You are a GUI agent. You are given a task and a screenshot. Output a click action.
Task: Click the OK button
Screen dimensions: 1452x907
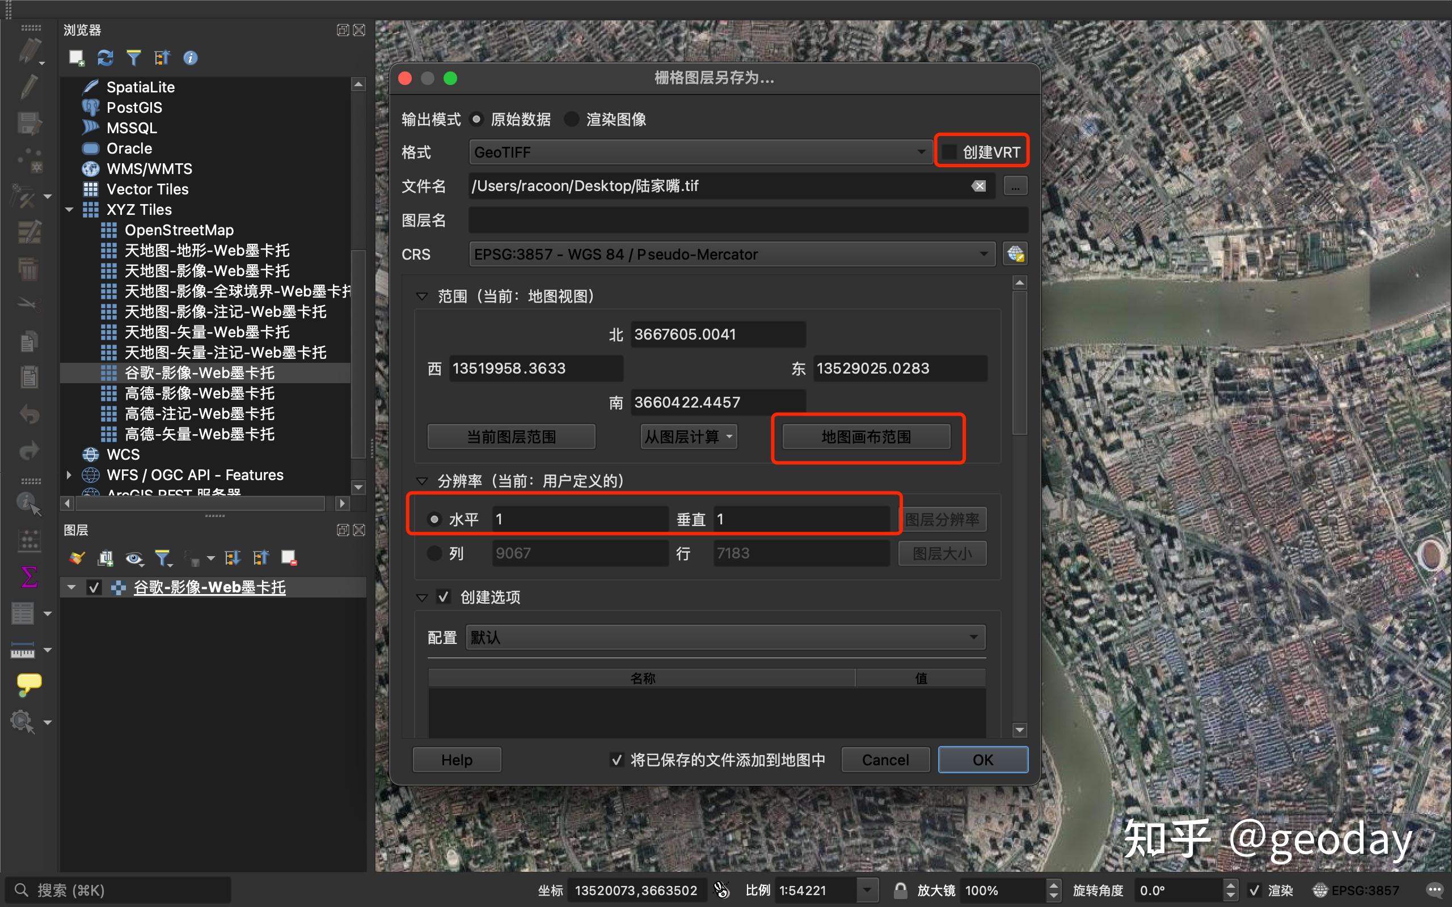(x=982, y=759)
